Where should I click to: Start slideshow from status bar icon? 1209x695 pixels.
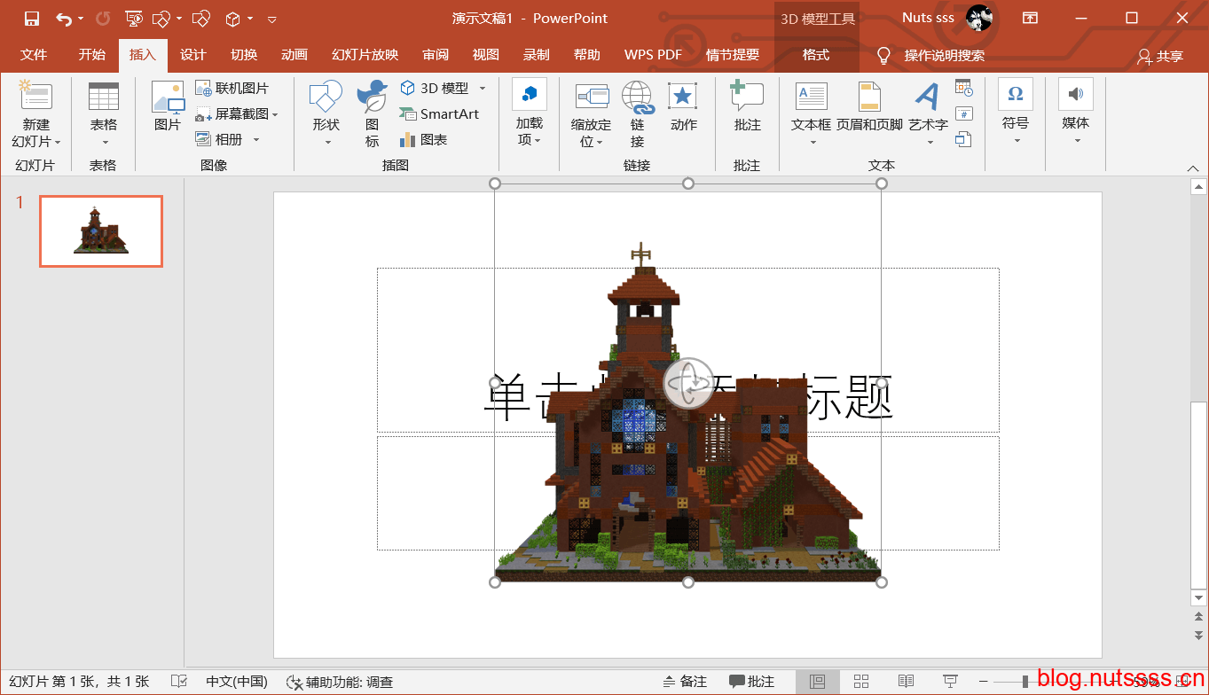950,682
